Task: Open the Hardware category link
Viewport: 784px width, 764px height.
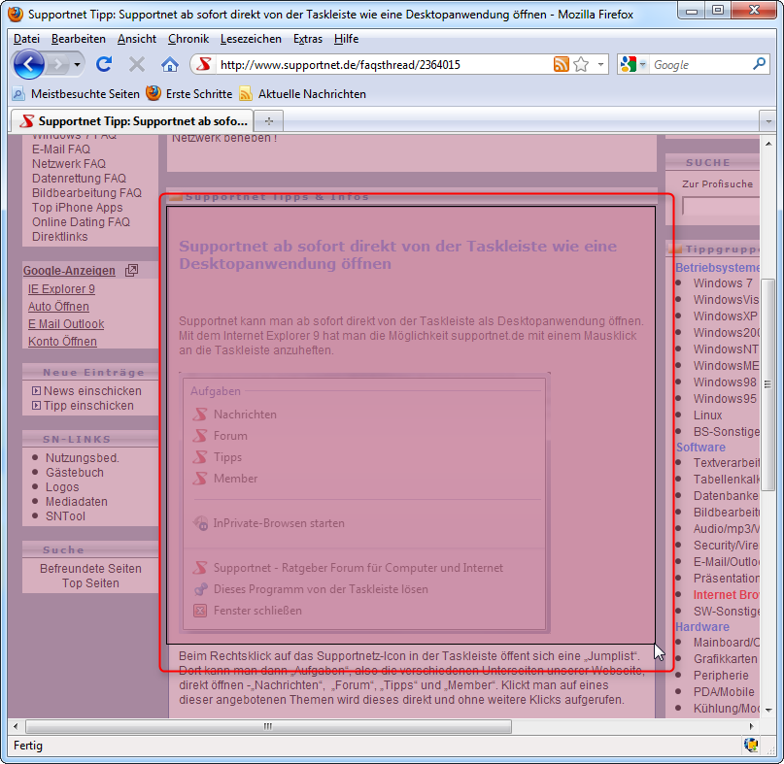Action: [702, 626]
